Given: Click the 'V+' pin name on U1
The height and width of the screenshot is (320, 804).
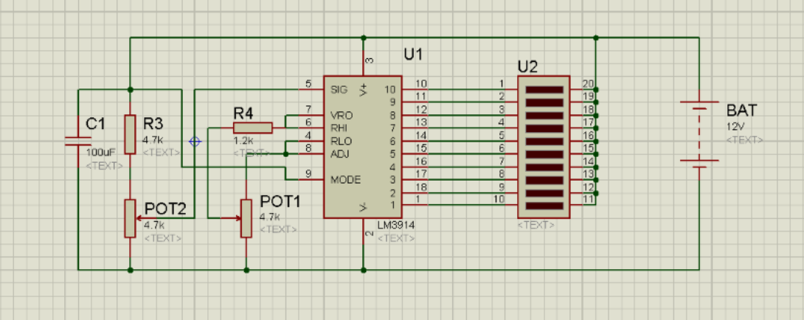Looking at the screenshot, I should [364, 90].
